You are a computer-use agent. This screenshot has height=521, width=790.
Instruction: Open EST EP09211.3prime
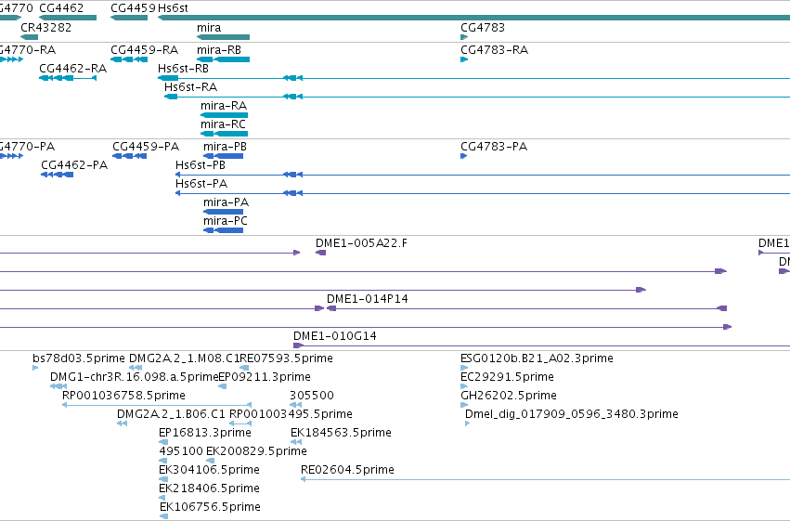(222, 386)
